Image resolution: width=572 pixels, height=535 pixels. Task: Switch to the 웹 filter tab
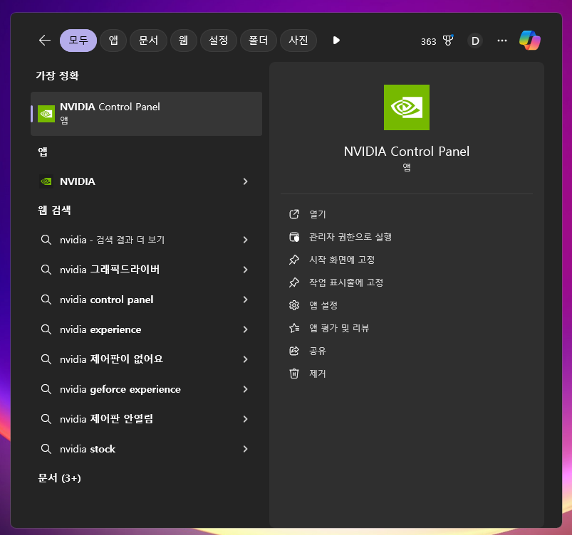(184, 41)
